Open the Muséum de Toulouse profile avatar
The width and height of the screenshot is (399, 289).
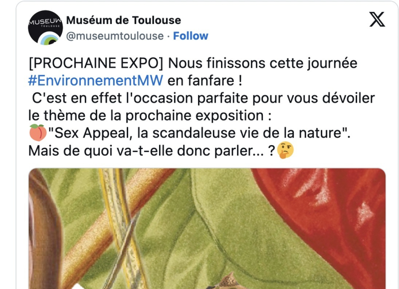[x=45, y=28]
